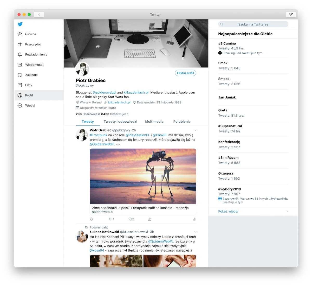Screen dimensions: 312x286
Task: Switch to the Polubienia tab
Action: [182, 122]
